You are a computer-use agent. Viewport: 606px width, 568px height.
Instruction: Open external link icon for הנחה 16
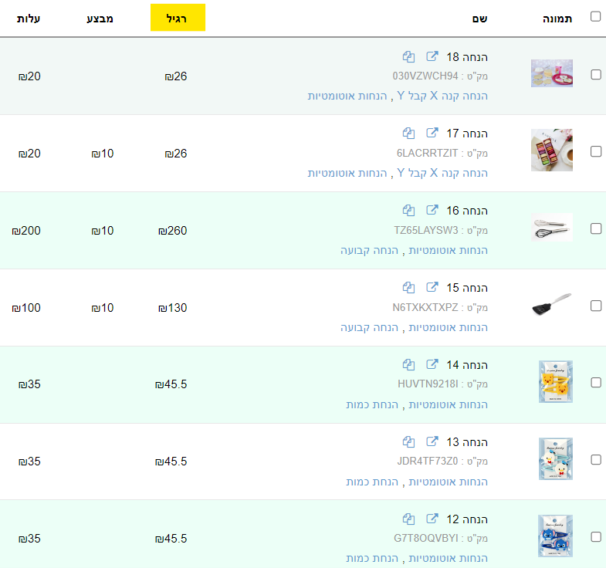(x=433, y=211)
